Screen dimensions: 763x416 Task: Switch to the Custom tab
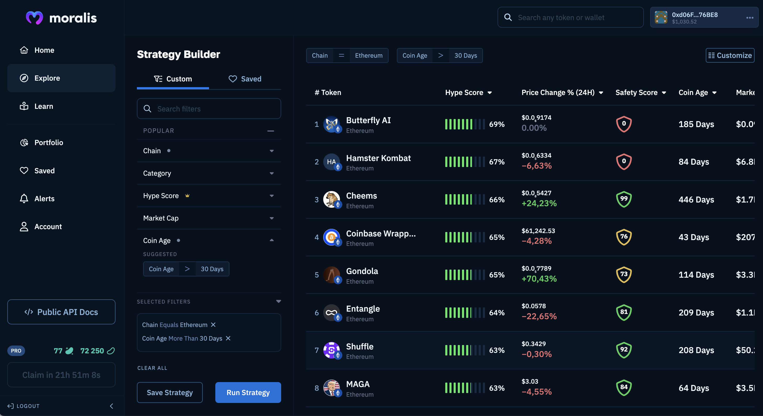point(173,79)
